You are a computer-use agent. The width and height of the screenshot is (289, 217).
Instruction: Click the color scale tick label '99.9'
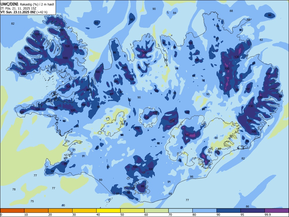coord(268,215)
